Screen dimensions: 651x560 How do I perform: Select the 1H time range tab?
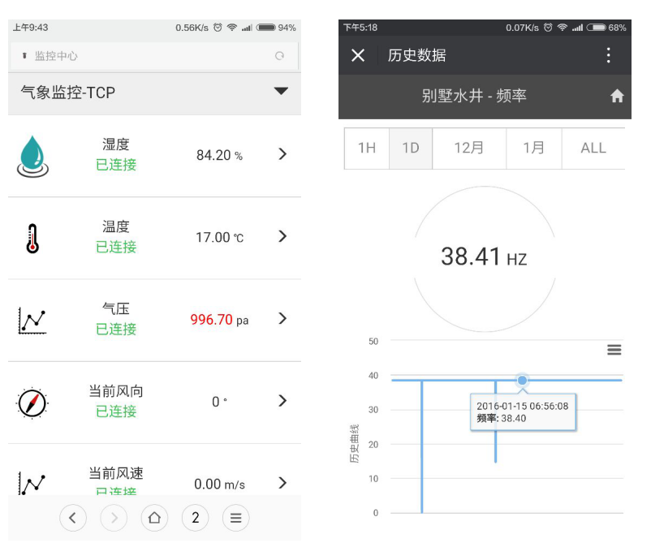(367, 148)
